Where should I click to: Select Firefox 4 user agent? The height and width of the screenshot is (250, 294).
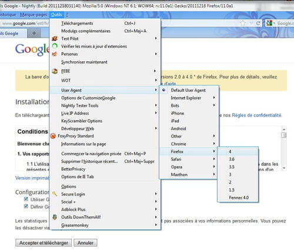[x=238, y=151]
